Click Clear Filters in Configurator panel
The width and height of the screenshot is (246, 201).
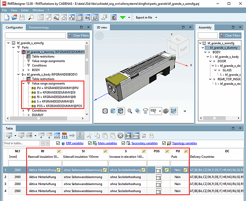tap(78, 35)
